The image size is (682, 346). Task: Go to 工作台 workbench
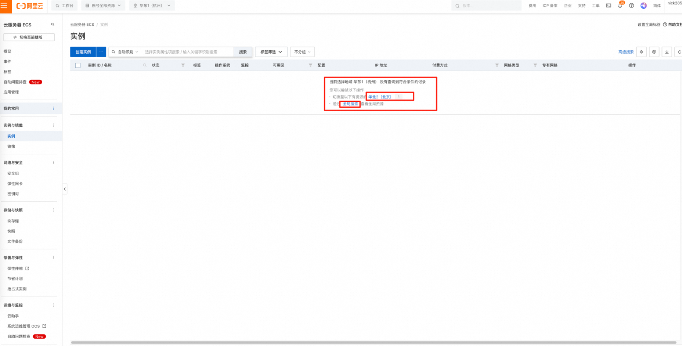64,6
